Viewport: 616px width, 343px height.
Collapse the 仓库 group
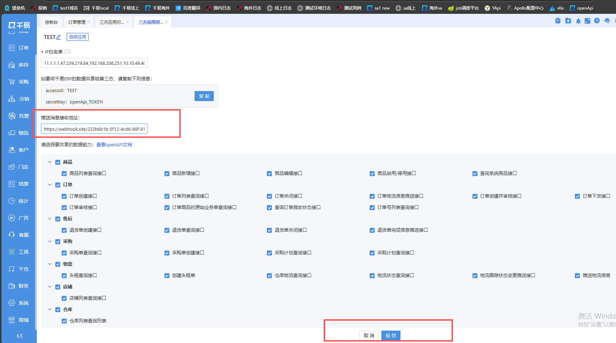(x=50, y=309)
